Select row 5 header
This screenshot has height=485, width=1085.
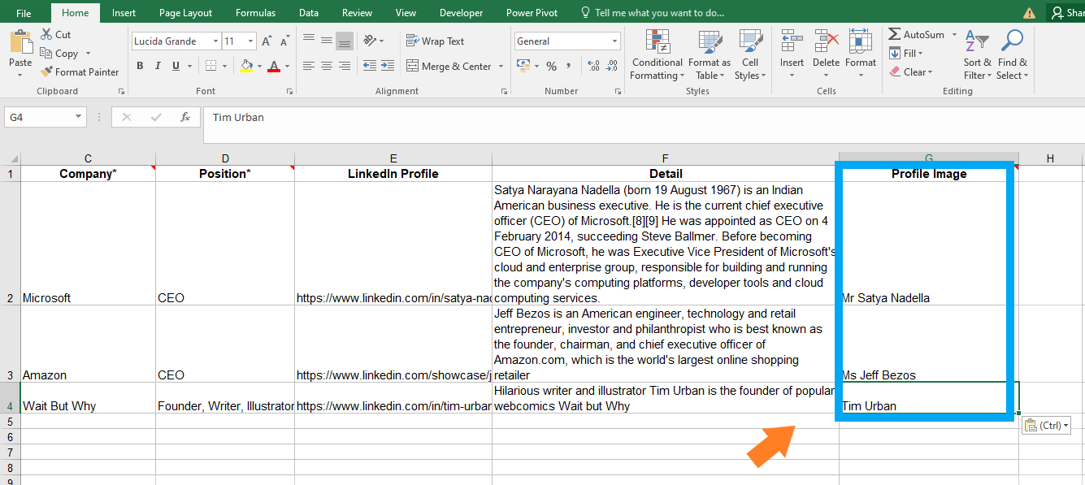10,422
